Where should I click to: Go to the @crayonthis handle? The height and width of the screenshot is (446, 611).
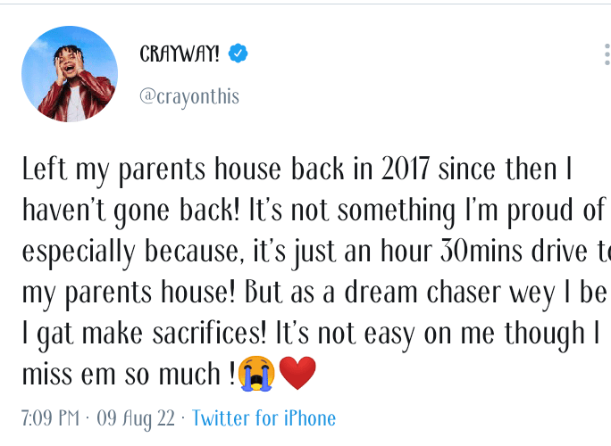[x=189, y=96]
